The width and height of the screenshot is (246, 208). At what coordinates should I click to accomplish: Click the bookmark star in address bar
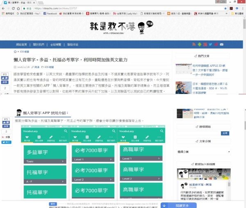coord(225,8)
